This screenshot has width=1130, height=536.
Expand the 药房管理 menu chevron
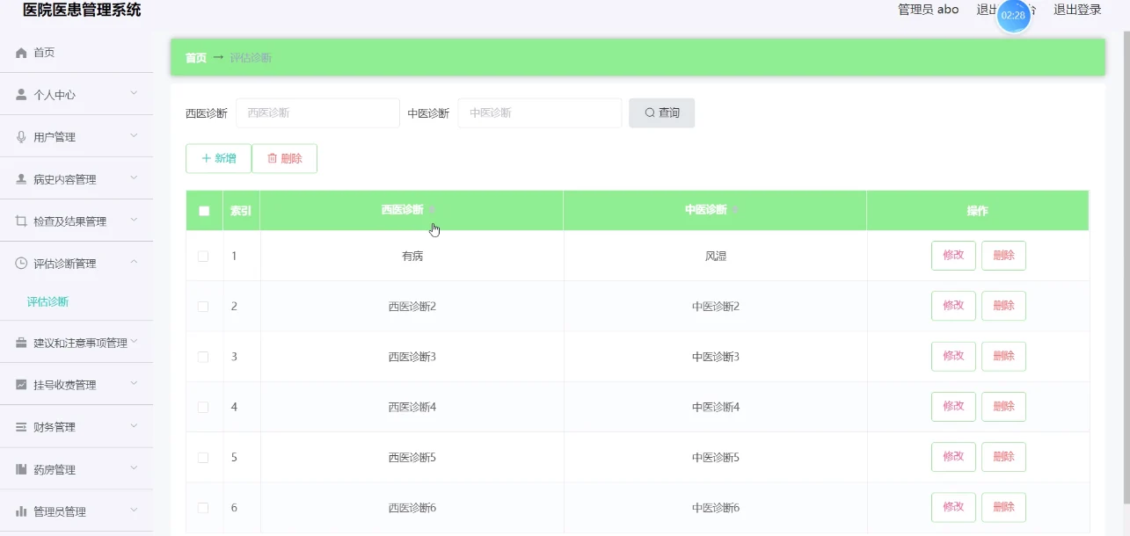coord(134,468)
